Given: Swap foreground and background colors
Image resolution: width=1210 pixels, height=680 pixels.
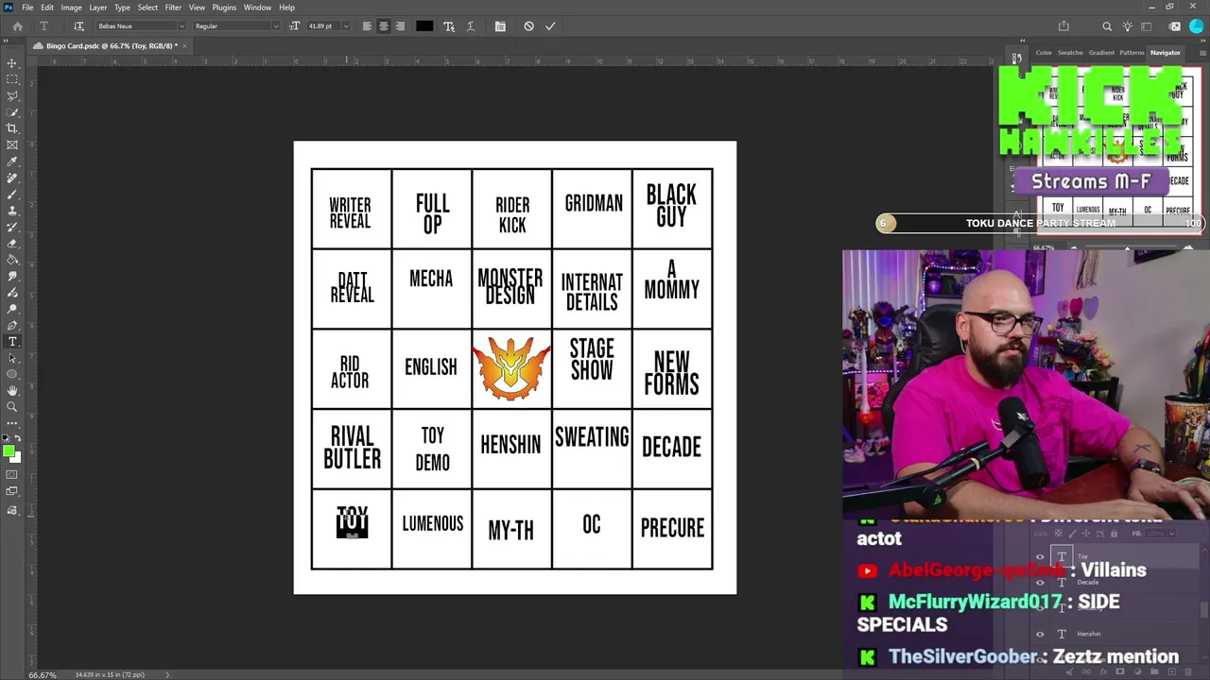Looking at the screenshot, I should [x=17, y=439].
